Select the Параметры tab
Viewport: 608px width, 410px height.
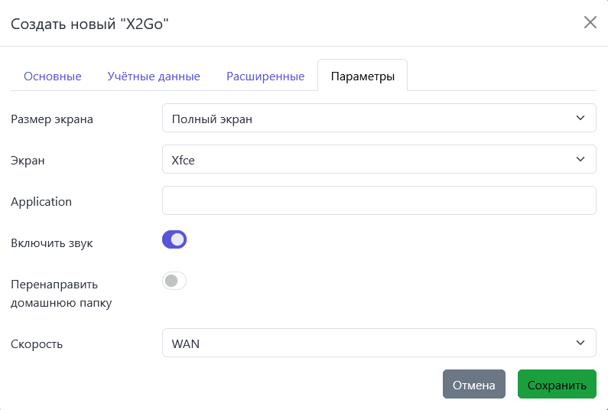[x=363, y=76]
